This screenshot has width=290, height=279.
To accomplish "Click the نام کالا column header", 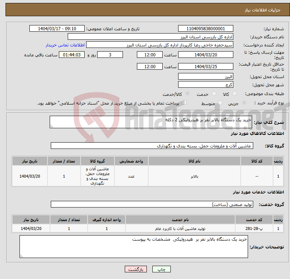I will [194, 161].
